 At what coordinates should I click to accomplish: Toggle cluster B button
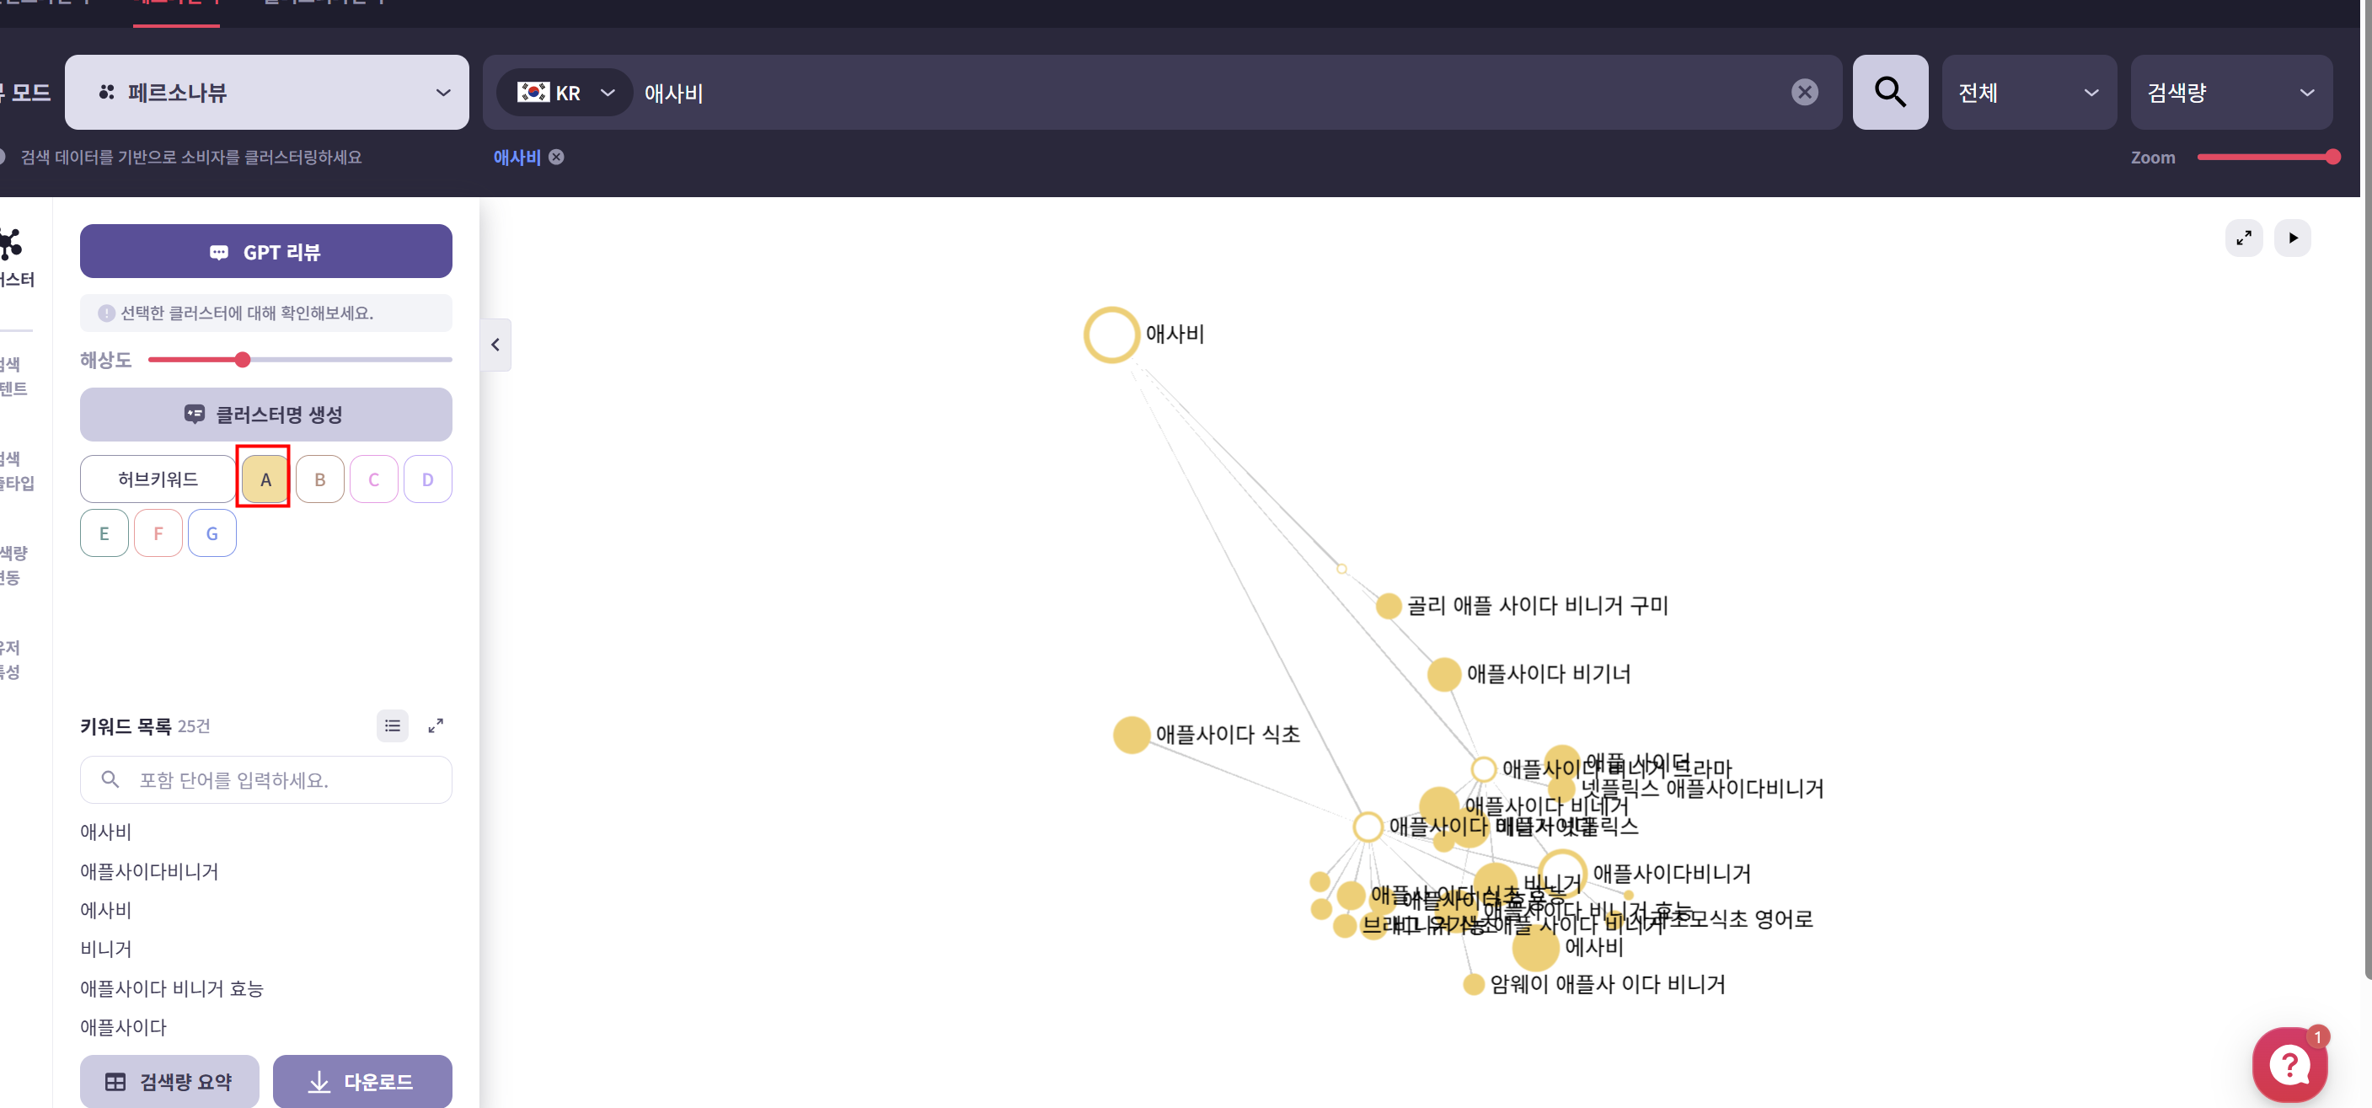tap(319, 479)
